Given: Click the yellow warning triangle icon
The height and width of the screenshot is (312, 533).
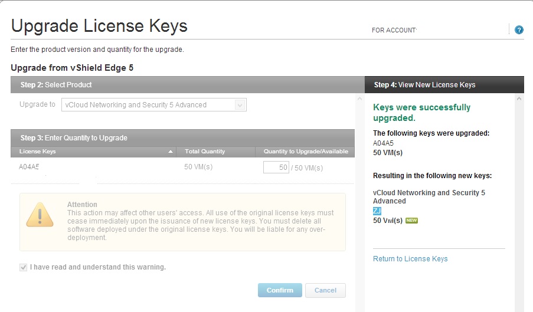Looking at the screenshot, I should [40, 215].
